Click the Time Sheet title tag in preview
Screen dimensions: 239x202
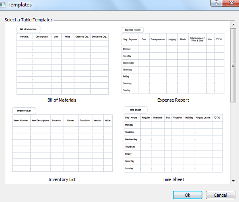coord(135,110)
